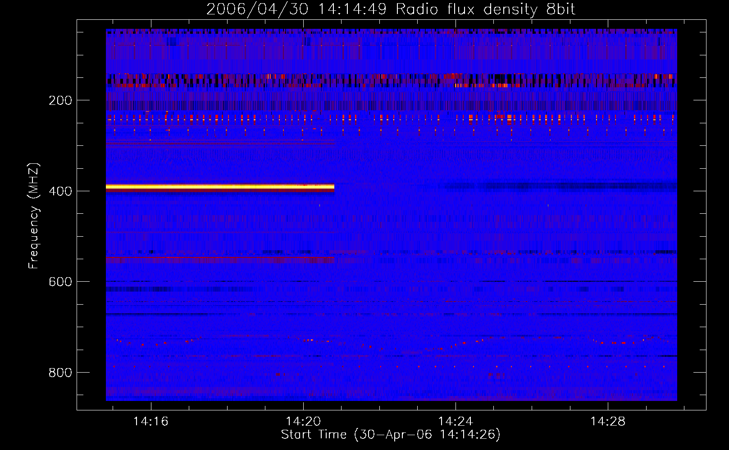Click the bright yellow emission band near 400 MHz
This screenshot has width=729, height=450.
coord(220,186)
